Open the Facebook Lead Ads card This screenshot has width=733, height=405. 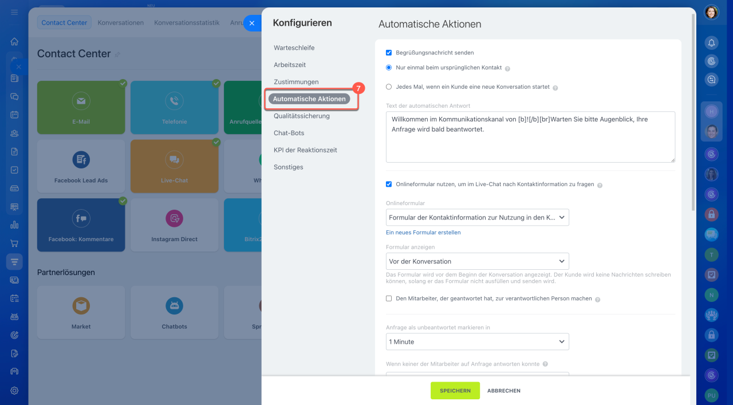pos(81,166)
